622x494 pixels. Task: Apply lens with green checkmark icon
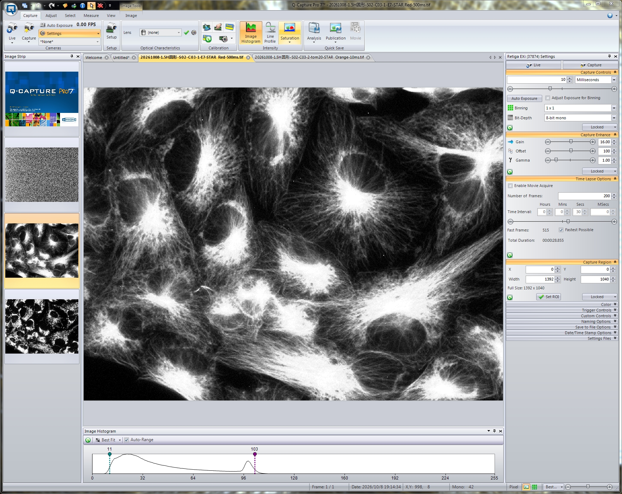coord(186,32)
